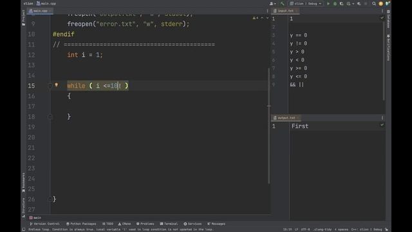Click 'First' text in output.txt
The image size is (412, 232).
300,126
